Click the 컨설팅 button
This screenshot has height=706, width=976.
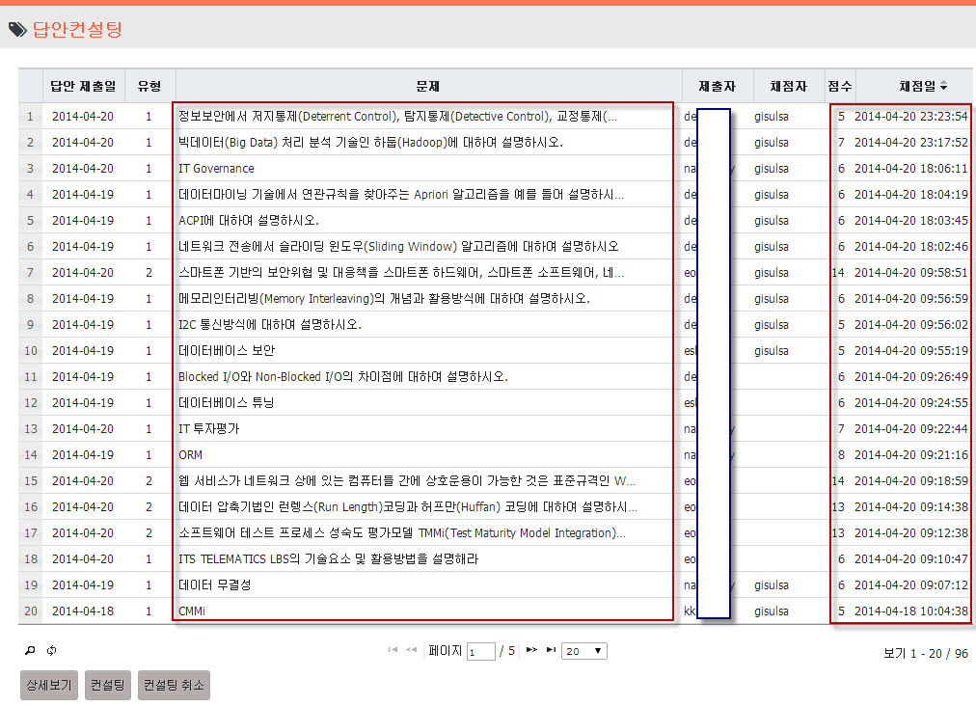click(107, 686)
